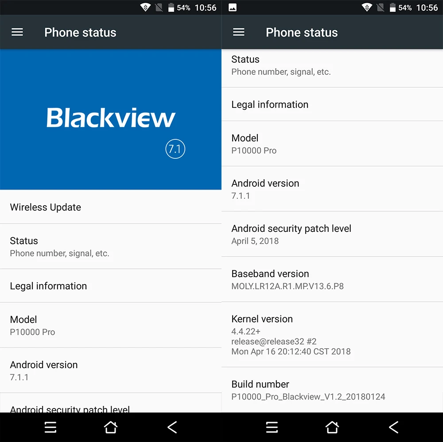The width and height of the screenshot is (443, 442).
Task: Tap 'P10000_Pro_Blackview_V1.2_20180124' build value
Action: click(x=308, y=397)
